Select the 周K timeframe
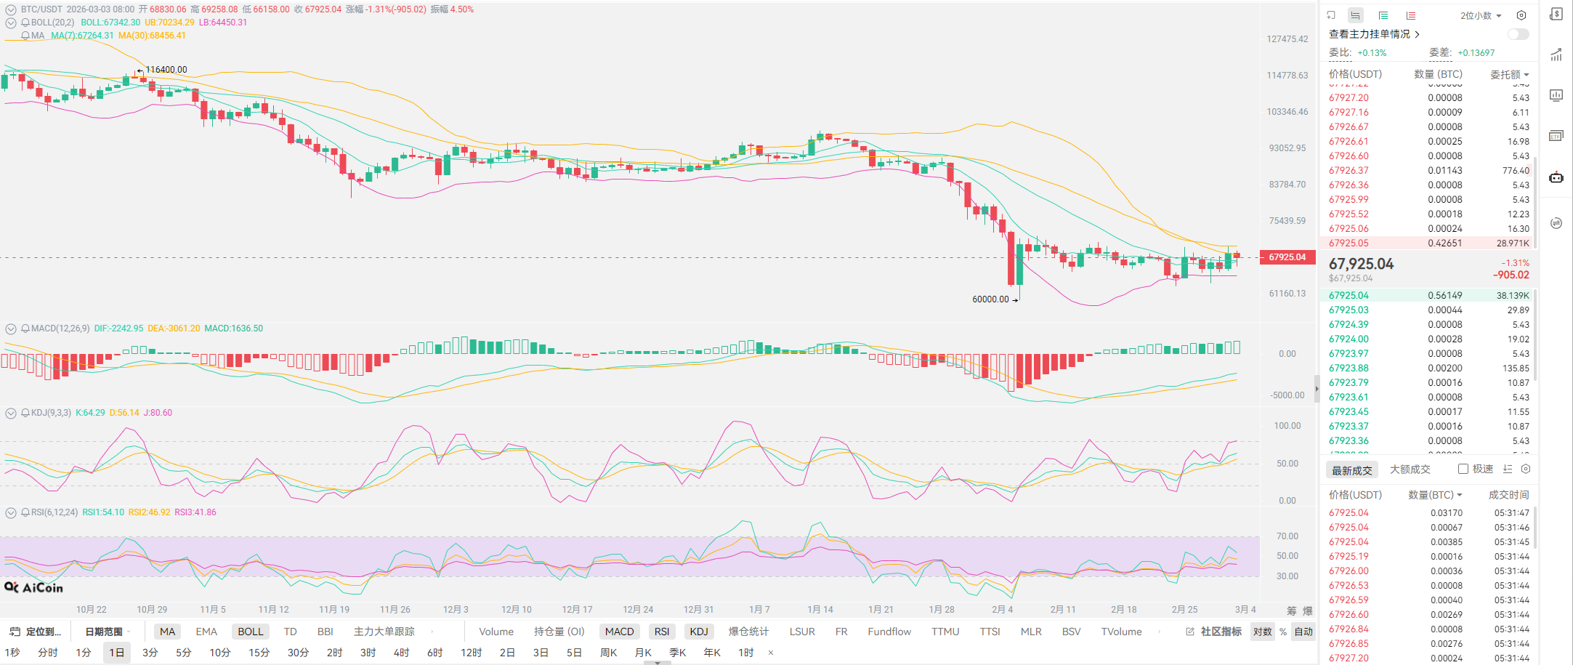 pos(608,653)
